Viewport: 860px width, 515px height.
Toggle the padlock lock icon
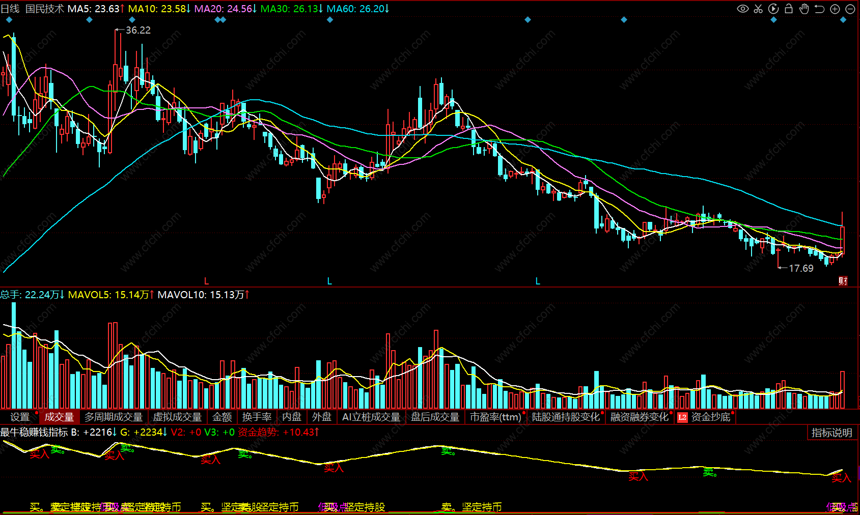pos(789,9)
